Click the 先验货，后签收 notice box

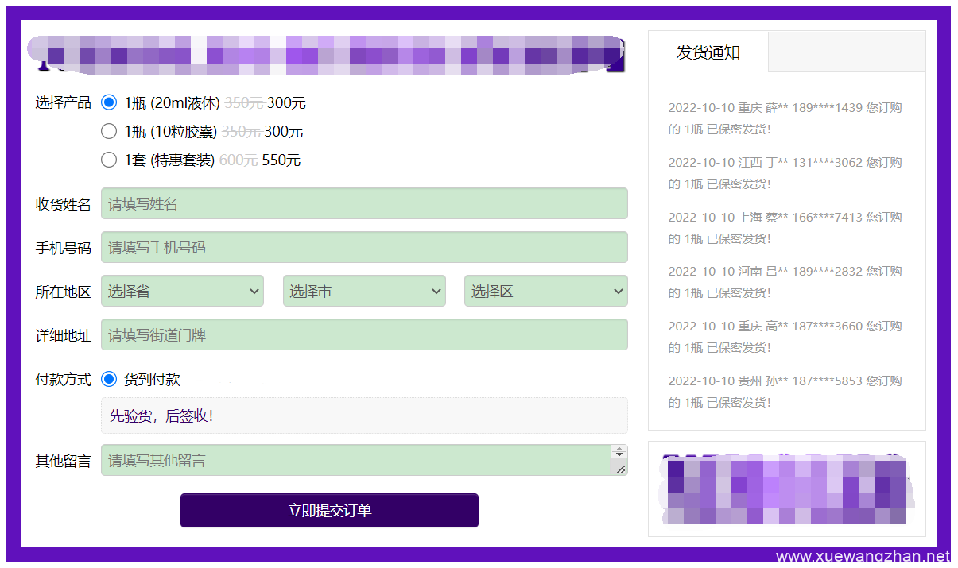point(364,415)
